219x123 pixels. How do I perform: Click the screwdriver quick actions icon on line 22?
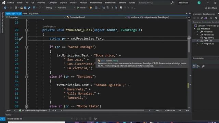point(21,39)
